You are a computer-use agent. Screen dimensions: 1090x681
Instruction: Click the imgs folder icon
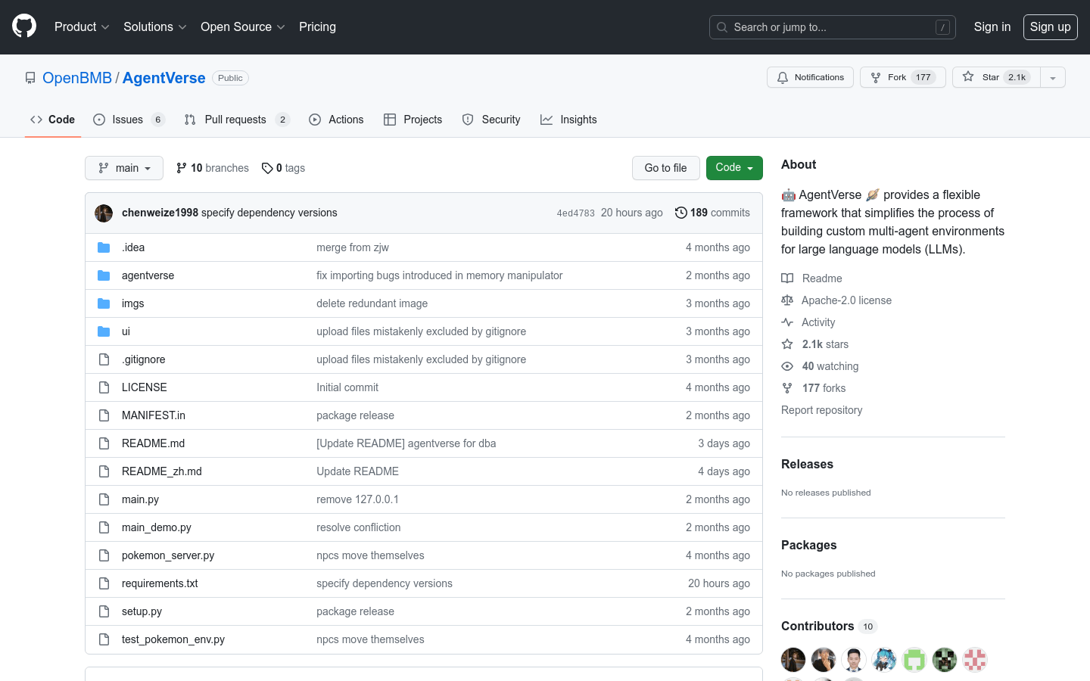(x=104, y=303)
